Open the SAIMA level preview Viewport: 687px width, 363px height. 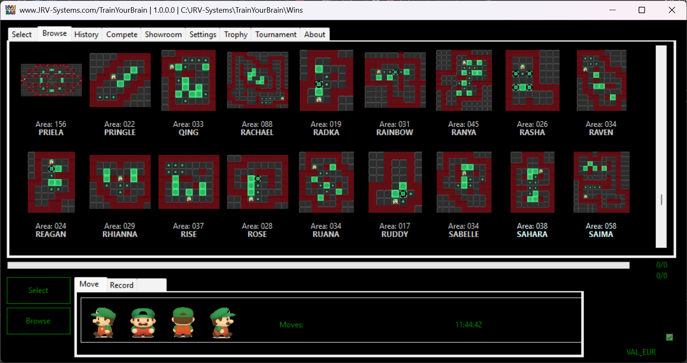coord(601,182)
